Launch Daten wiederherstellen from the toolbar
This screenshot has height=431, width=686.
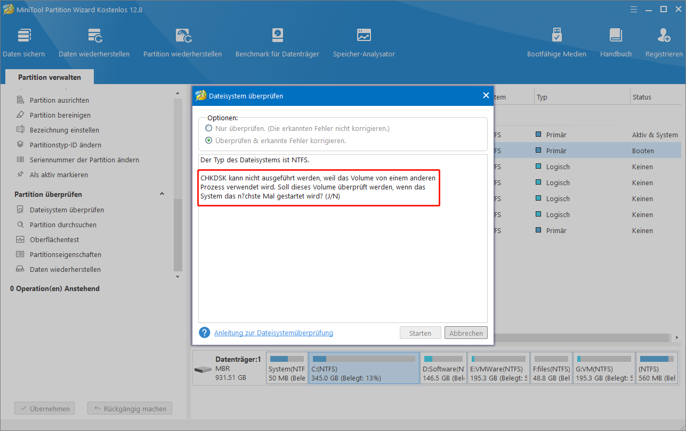coord(94,43)
